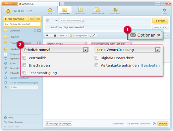The width and height of the screenshot is (173, 131).
Task: Open the Ungelesen folder
Action: (15, 31)
